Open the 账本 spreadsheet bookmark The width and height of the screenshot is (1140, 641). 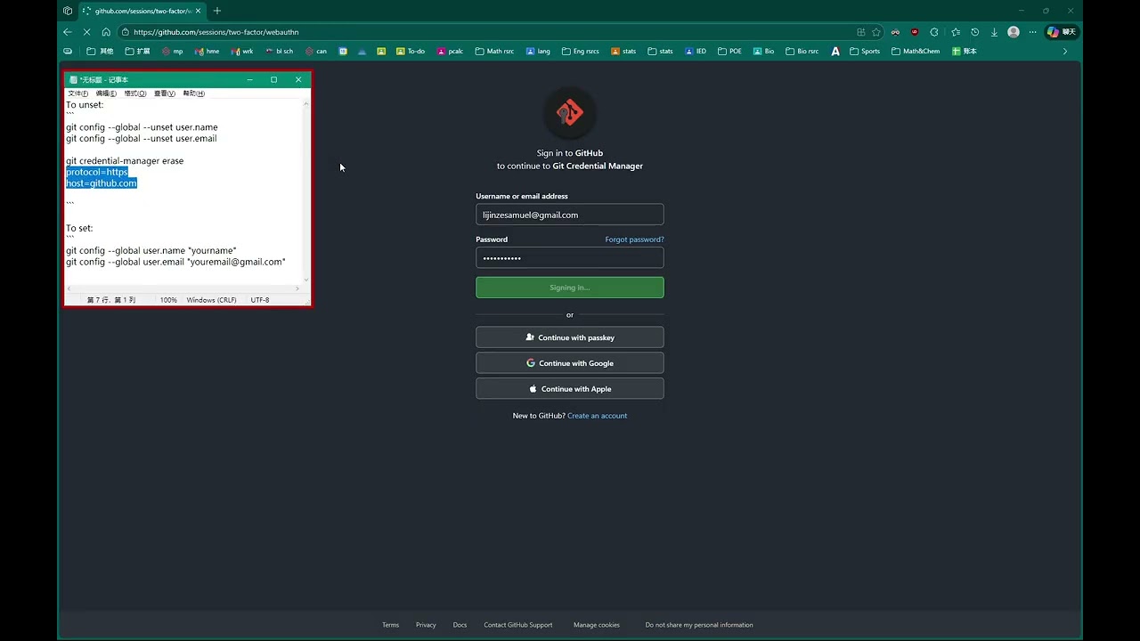(965, 52)
